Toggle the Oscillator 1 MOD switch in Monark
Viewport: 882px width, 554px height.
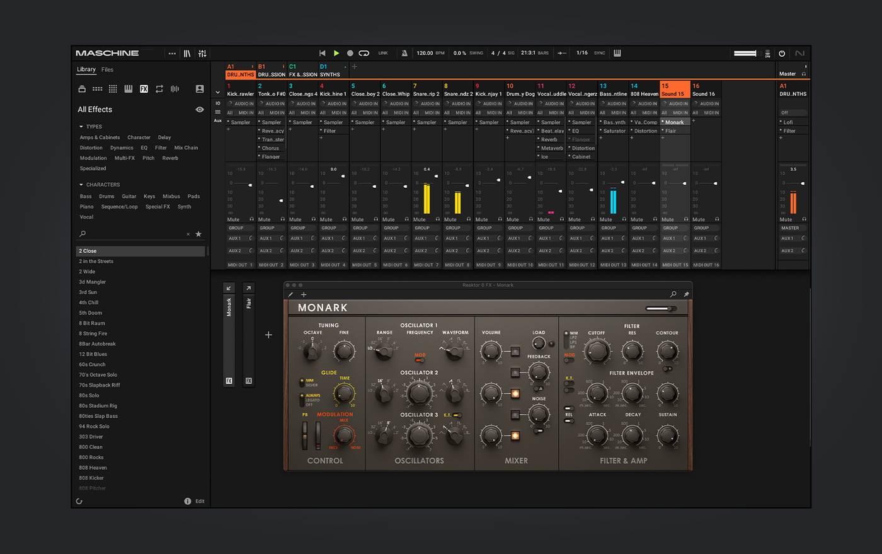tap(420, 360)
